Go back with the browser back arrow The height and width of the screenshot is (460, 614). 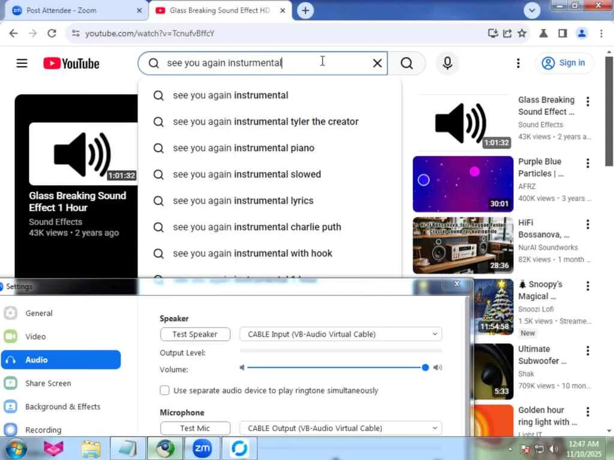pyautogui.click(x=13, y=34)
